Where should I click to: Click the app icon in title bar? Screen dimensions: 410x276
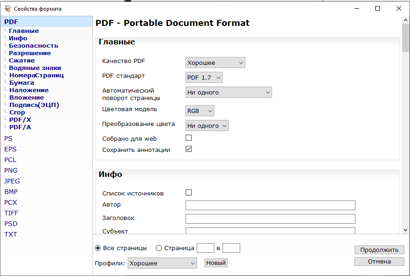8,9
